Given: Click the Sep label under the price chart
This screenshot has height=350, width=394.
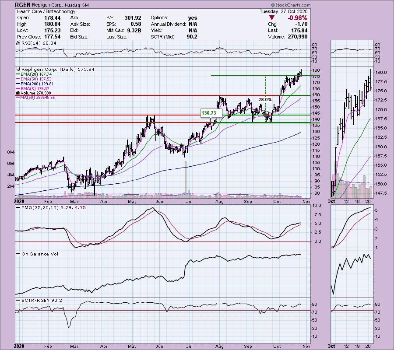Looking at the screenshot, I should click(x=248, y=201).
